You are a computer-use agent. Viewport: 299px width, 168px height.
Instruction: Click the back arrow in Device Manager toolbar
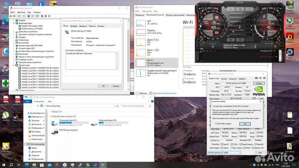coord(11,16)
